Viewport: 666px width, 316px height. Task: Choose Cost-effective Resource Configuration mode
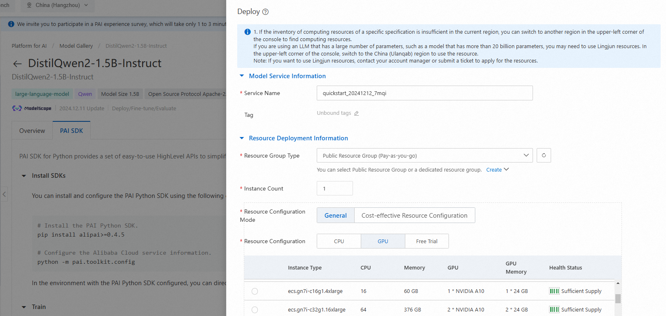[x=414, y=215]
